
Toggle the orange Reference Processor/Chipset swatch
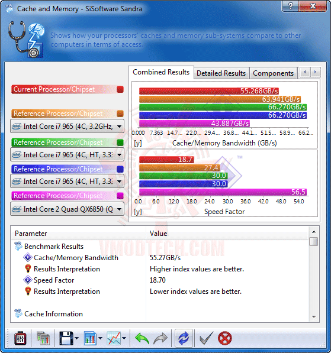point(120,114)
